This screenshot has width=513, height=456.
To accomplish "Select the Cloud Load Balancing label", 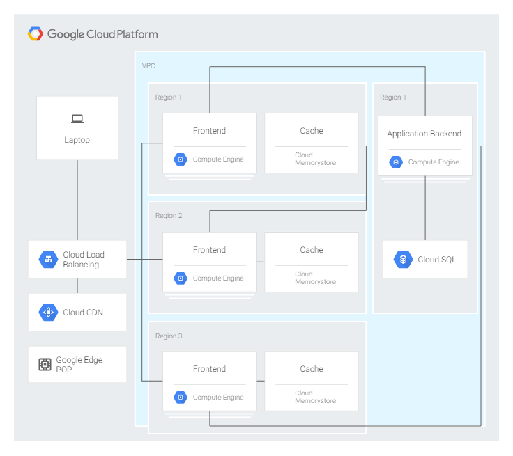I will pos(84,260).
